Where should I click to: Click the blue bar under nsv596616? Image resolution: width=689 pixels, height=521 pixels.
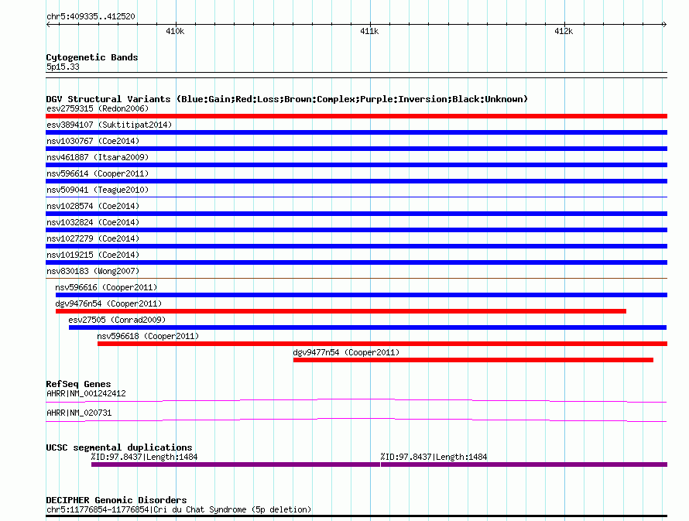[x=362, y=295]
